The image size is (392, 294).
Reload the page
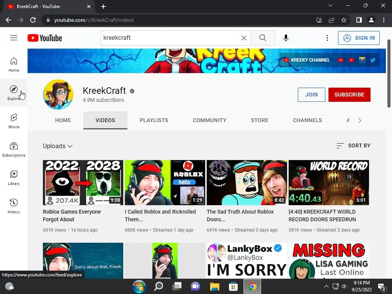[x=33, y=20]
